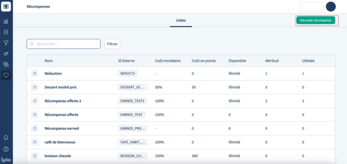The width and height of the screenshot is (347, 164).
Task: Open the bar chart analytics sidebar icon
Action: coord(6,21)
